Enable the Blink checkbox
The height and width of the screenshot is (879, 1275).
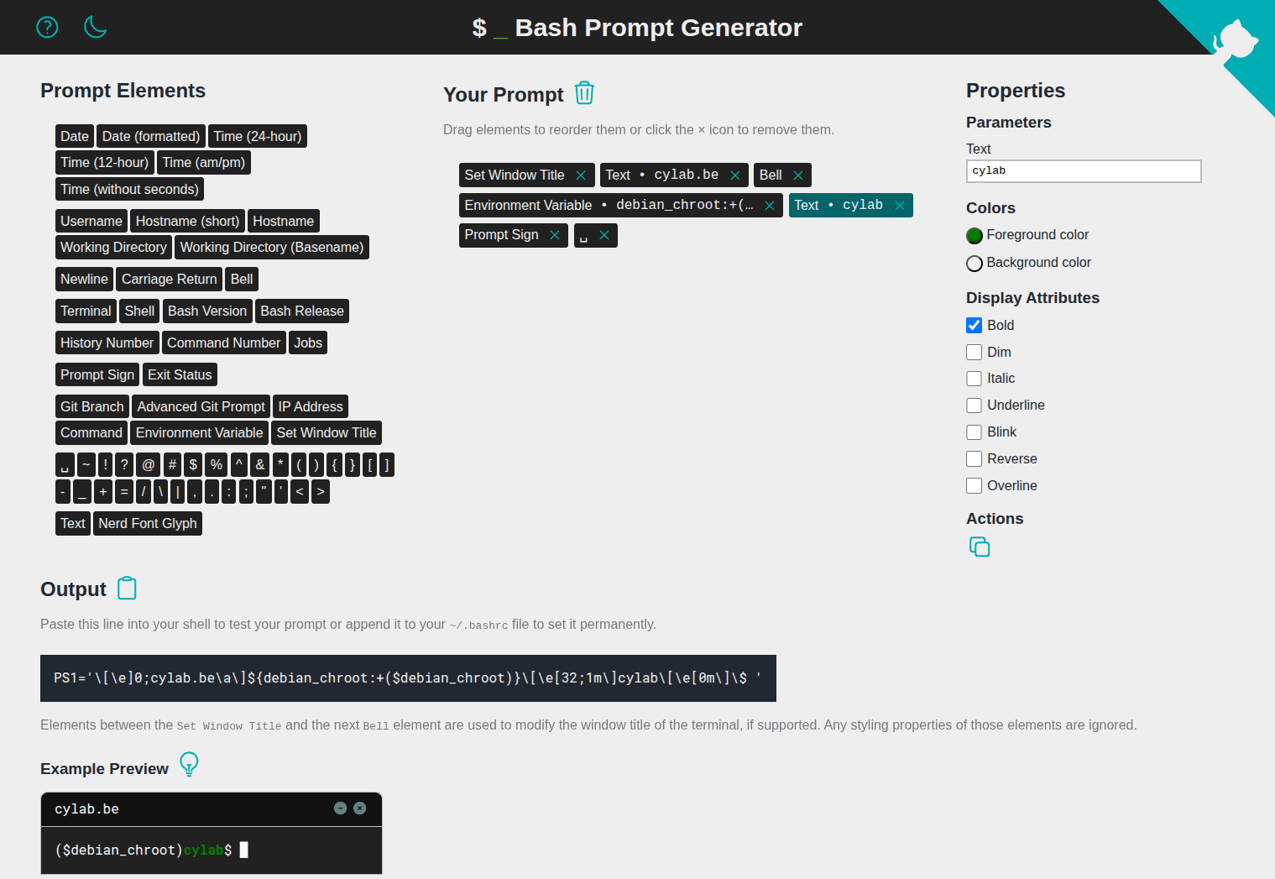tap(974, 432)
